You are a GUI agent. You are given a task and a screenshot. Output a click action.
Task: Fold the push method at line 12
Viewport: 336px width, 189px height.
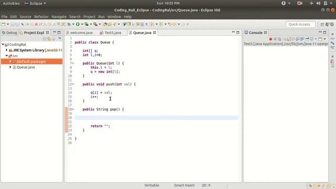[x=73, y=84]
